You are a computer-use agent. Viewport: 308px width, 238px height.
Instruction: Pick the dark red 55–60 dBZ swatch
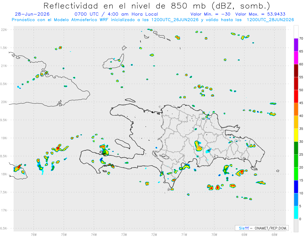coord(296,71)
